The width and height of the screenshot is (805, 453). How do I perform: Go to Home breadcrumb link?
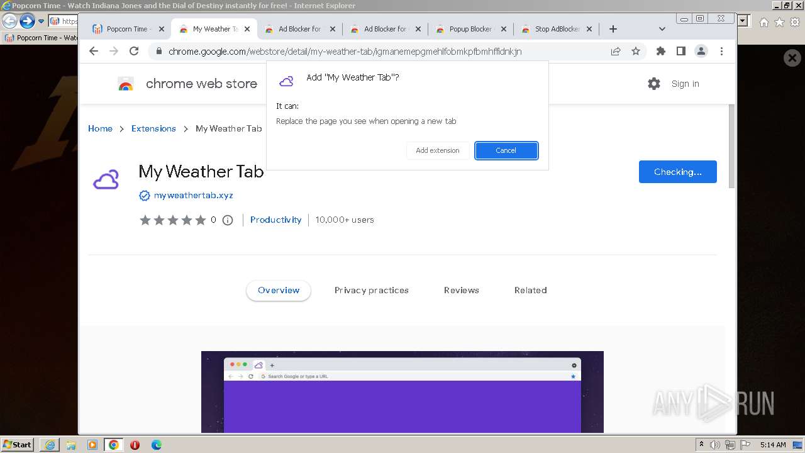(100, 128)
